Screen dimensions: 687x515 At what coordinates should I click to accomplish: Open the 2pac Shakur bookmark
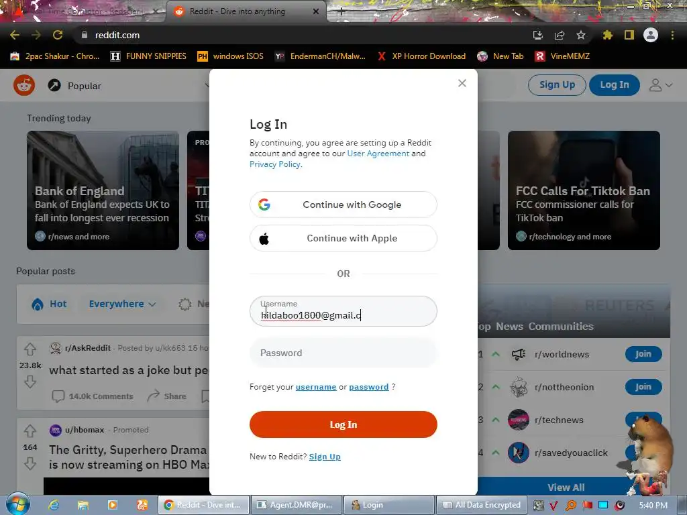pos(55,56)
